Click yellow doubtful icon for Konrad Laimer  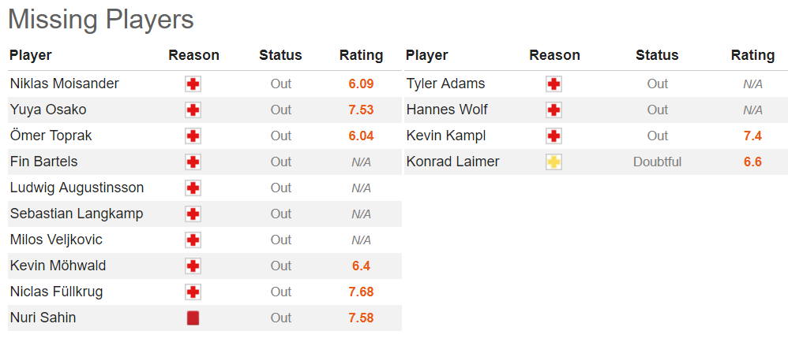pos(553,162)
